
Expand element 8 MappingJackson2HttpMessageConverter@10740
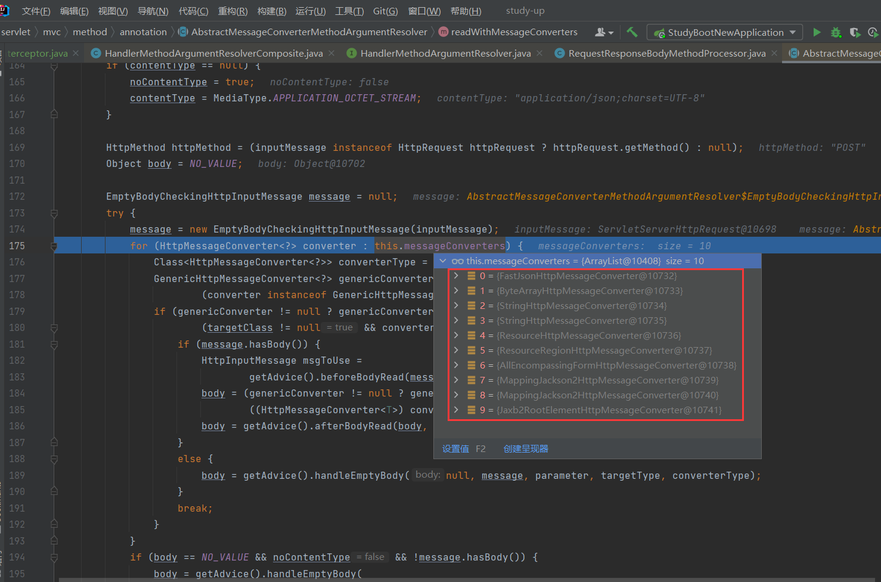456,395
